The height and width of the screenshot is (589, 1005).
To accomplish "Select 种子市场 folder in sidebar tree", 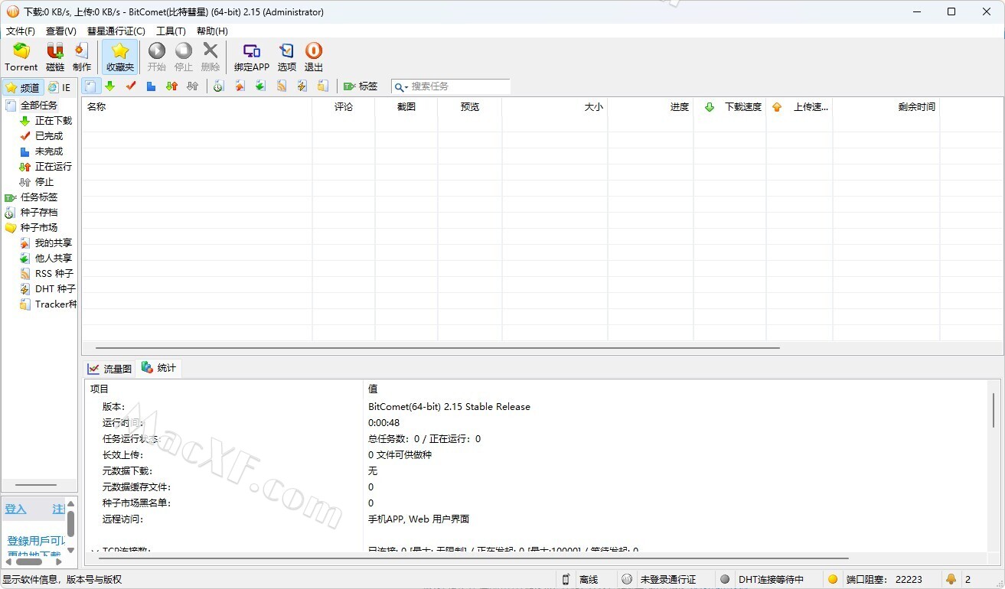I will [31, 228].
